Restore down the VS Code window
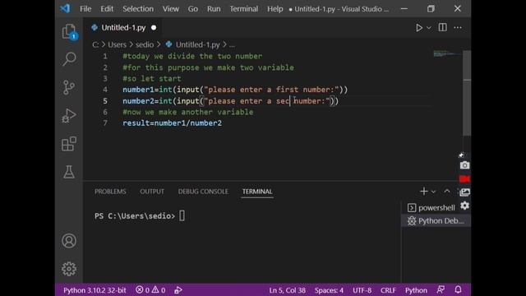Image resolution: width=526 pixels, height=296 pixels. tap(431, 9)
